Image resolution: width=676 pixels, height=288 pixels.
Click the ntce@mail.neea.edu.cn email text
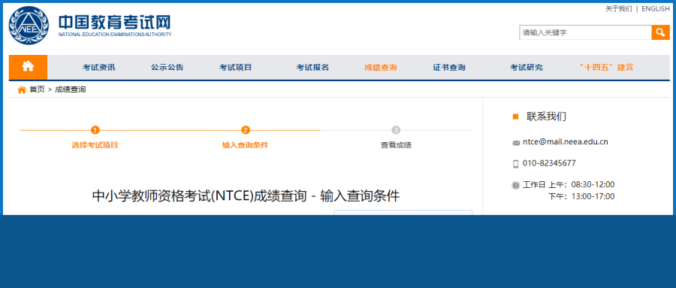click(x=565, y=141)
